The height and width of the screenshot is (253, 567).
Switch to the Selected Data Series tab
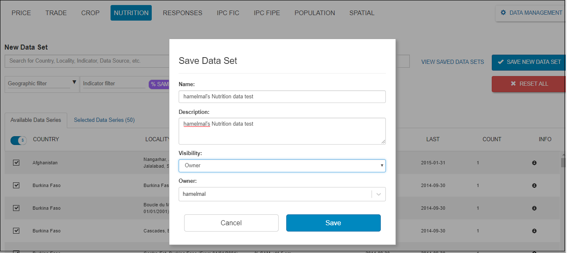(x=104, y=120)
